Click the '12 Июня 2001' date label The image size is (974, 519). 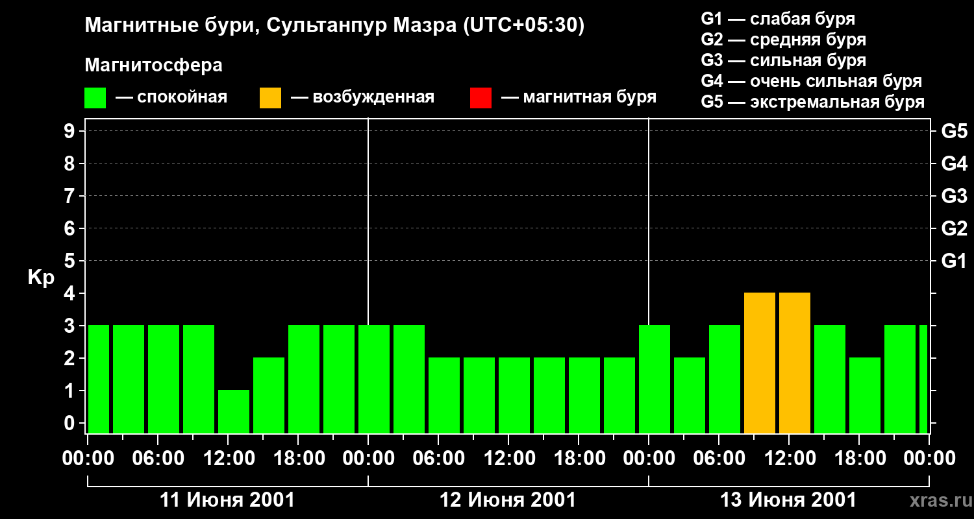click(x=508, y=500)
